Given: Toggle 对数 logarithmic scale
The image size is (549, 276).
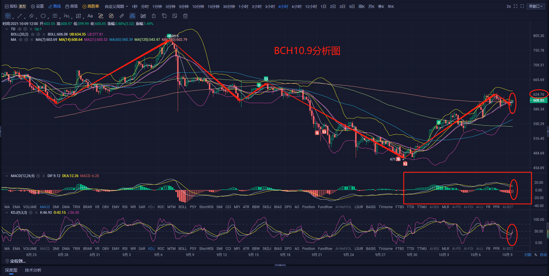Looking at the screenshot, I should click(528, 255).
